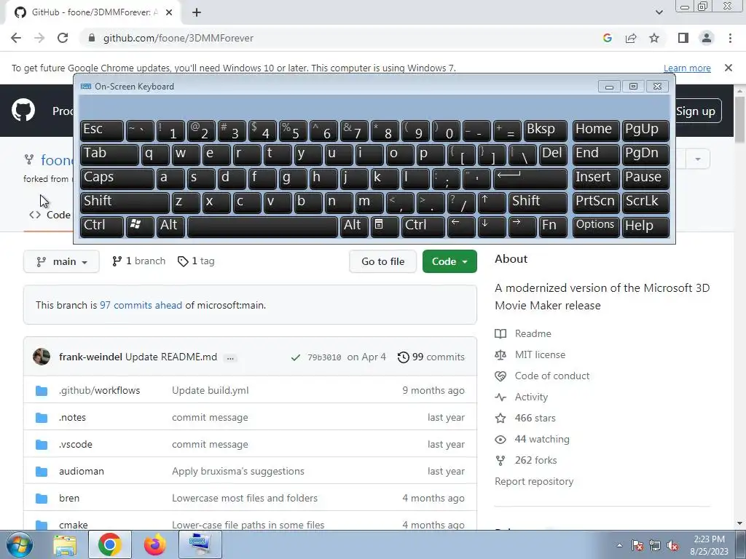
Task: Open Windows Start menu
Action: 18,544
